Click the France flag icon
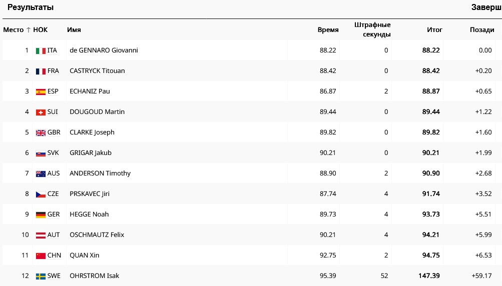Screen dimensions: 502x286 click(x=41, y=71)
